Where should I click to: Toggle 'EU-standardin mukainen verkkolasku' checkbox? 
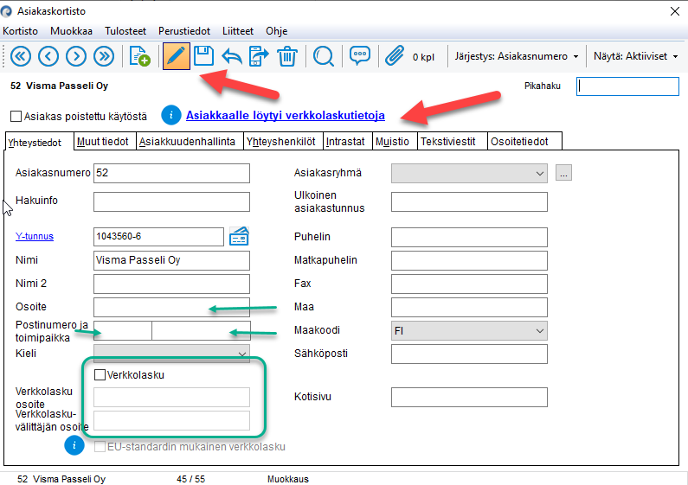point(100,446)
